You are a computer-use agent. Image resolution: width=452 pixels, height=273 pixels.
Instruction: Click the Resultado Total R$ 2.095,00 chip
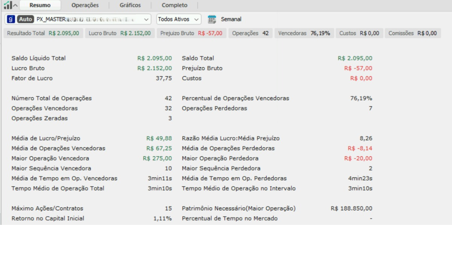tap(43, 33)
